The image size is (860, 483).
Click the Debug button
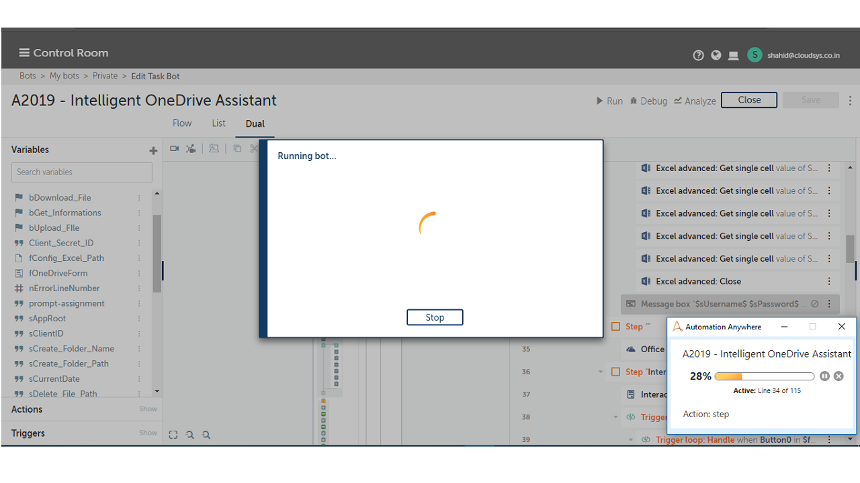[648, 101]
